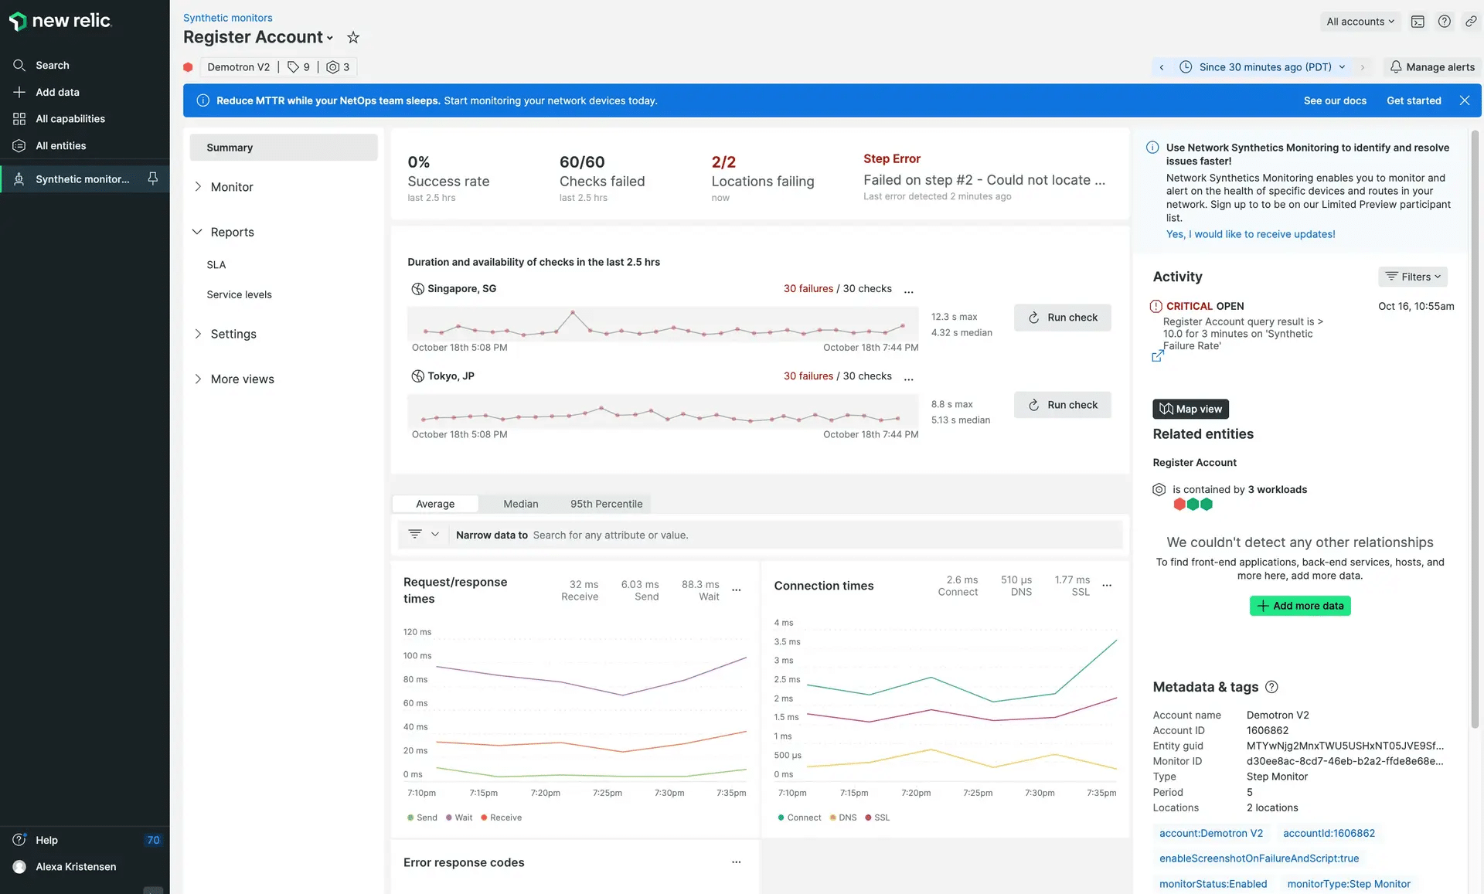
Task: Collapse the Reports section
Action: [232, 232]
